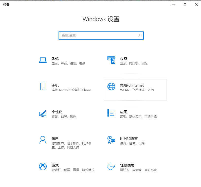
Task: Click the dotted circle icon for 轻松使用
Action: click(x=111, y=166)
